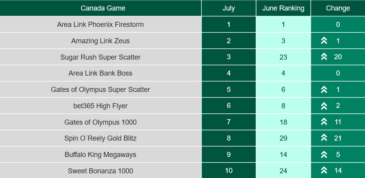
Task: Click the June ranking cell showing 23
Action: (283, 57)
